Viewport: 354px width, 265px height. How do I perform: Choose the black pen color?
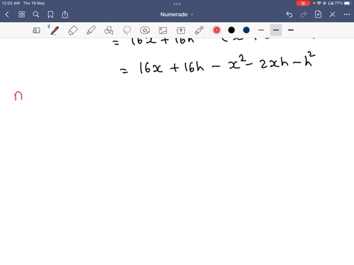click(x=232, y=30)
